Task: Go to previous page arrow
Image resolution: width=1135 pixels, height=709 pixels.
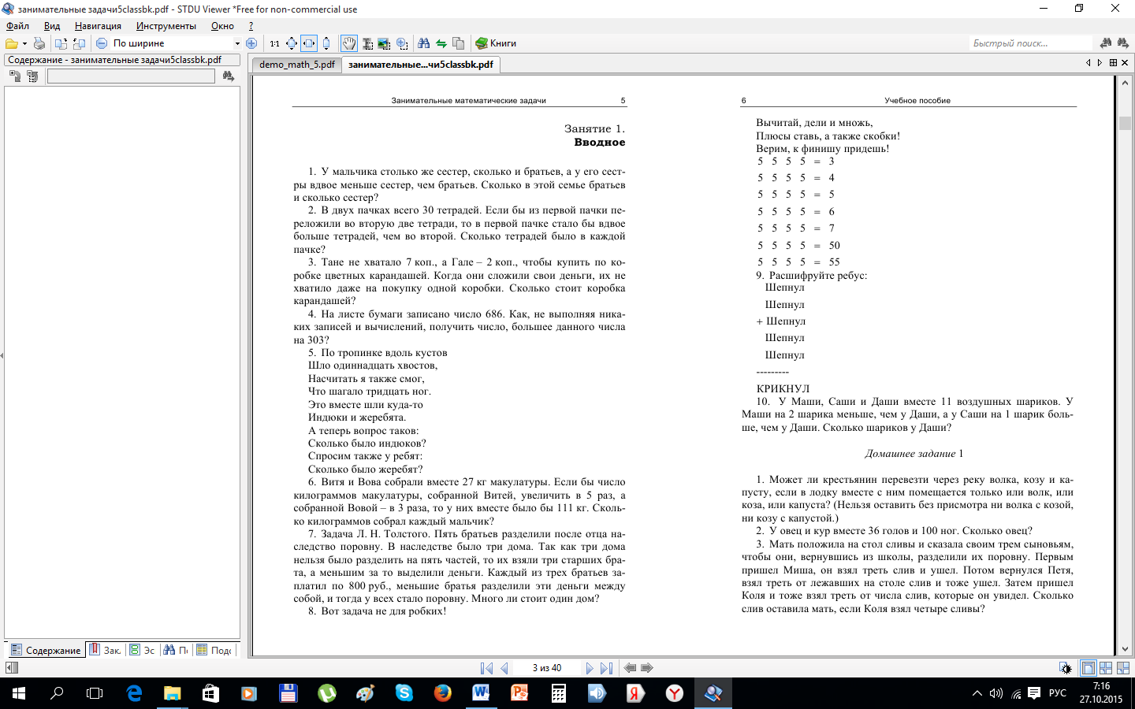Action: pos(504,668)
